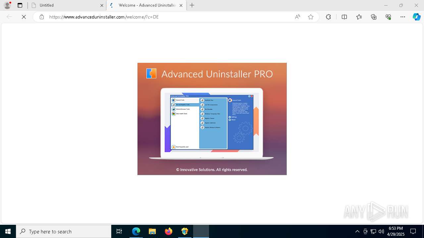The image size is (424, 238).
Task: Open Task View on taskbar
Action: click(x=119, y=231)
